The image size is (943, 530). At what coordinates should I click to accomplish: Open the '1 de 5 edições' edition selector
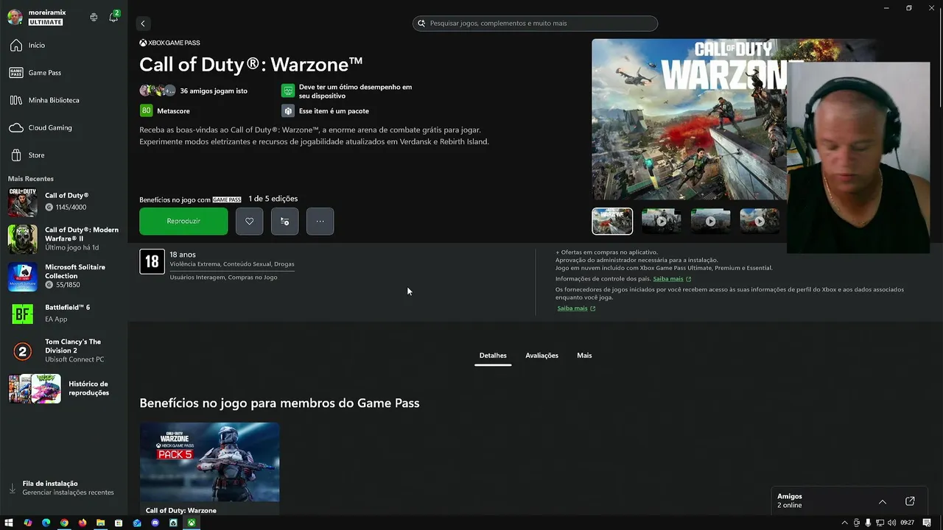273,199
